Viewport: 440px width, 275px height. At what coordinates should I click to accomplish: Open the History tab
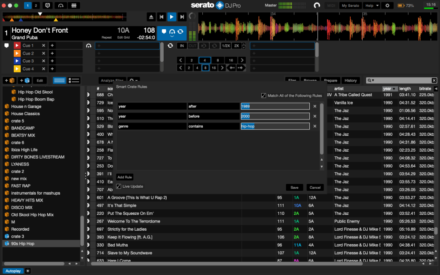point(351,80)
